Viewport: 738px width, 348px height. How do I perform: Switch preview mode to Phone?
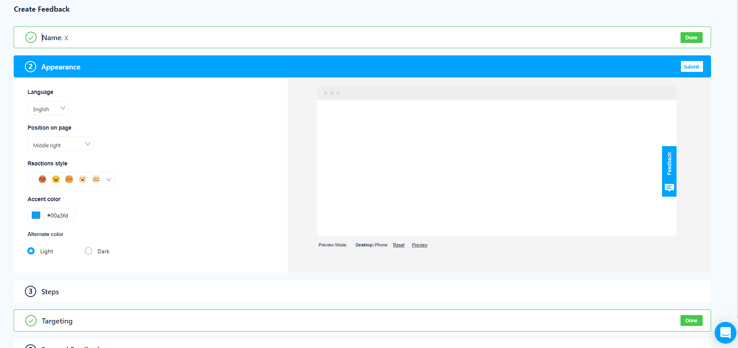pyautogui.click(x=381, y=245)
